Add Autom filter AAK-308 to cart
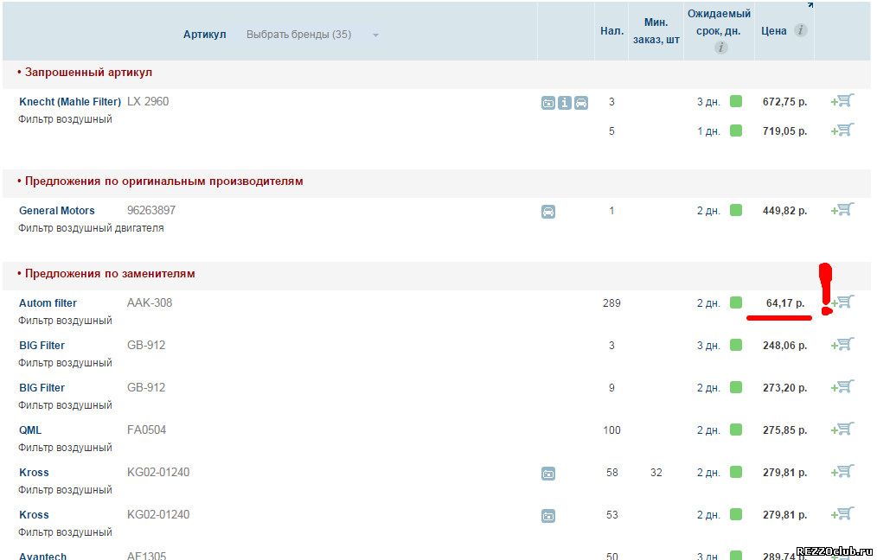 (842, 302)
